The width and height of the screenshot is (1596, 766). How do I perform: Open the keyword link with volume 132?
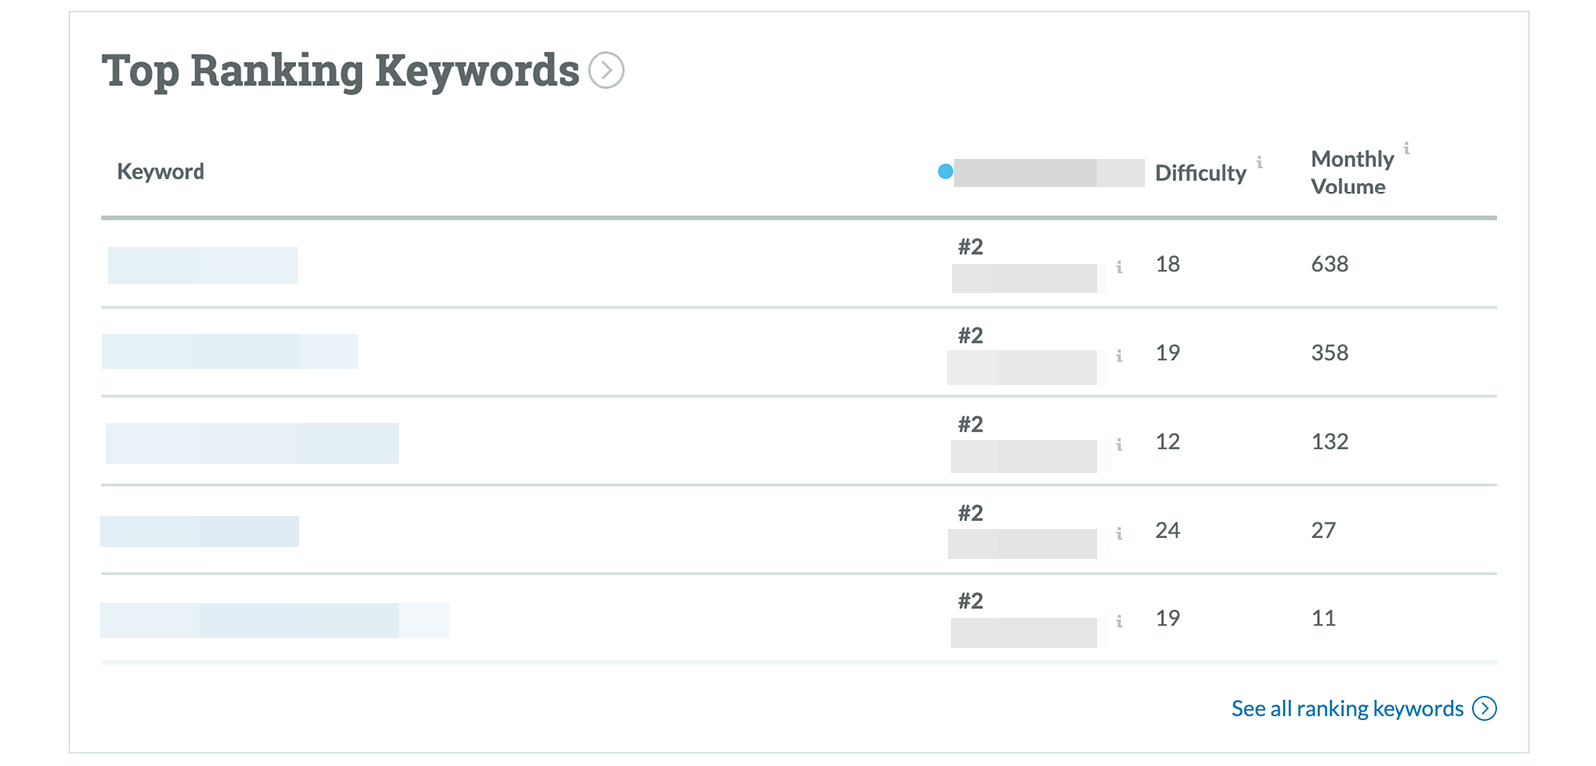tap(251, 443)
